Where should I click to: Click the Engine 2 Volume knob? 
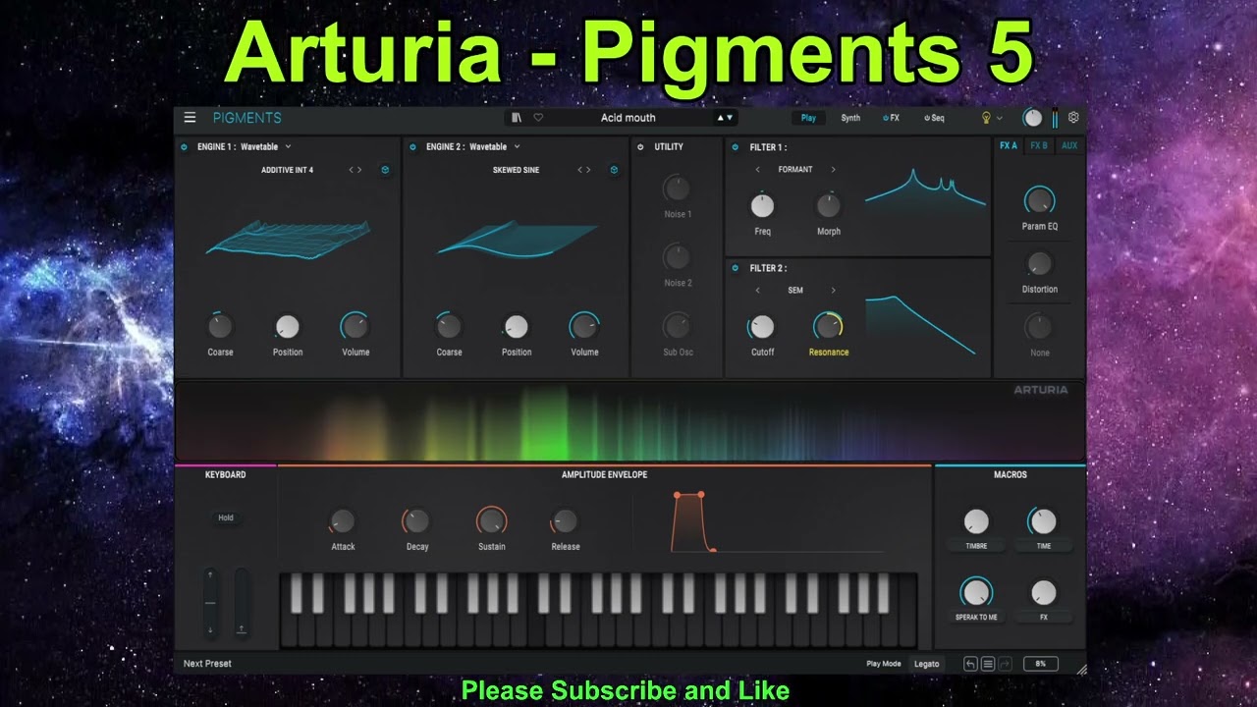584,326
